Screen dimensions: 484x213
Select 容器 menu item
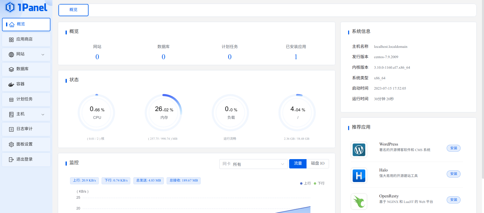point(26,84)
